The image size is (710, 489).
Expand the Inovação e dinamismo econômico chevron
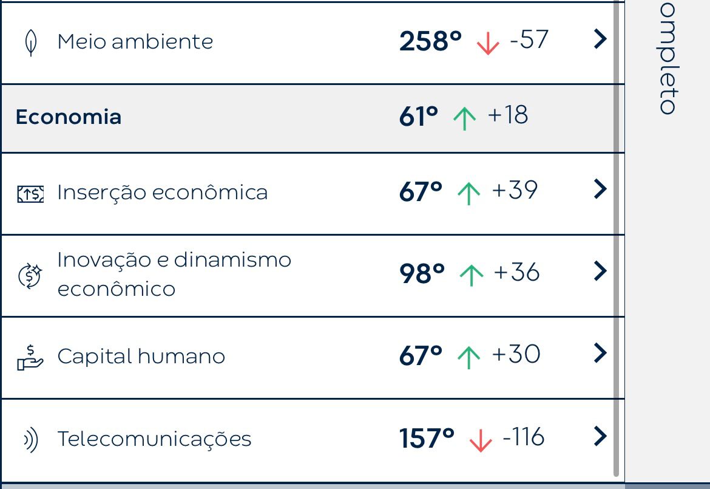pos(600,271)
